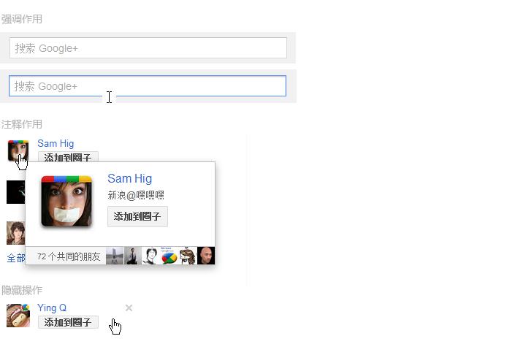Viewport: 526px width, 355px height.
Task: Click the upper unfocused Google+ search box
Action: (148, 48)
